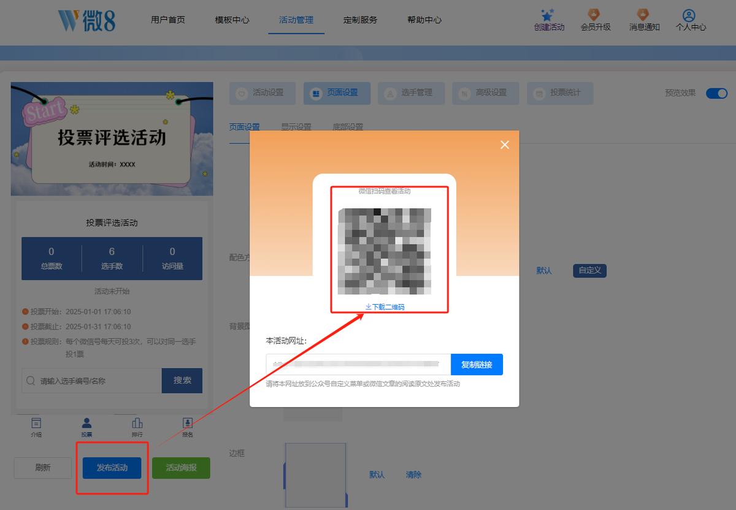Switch to the 活动设置 section

pos(263,93)
